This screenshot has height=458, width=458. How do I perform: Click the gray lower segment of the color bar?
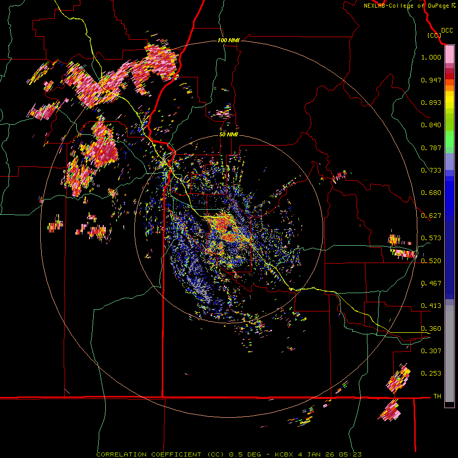click(x=449, y=354)
